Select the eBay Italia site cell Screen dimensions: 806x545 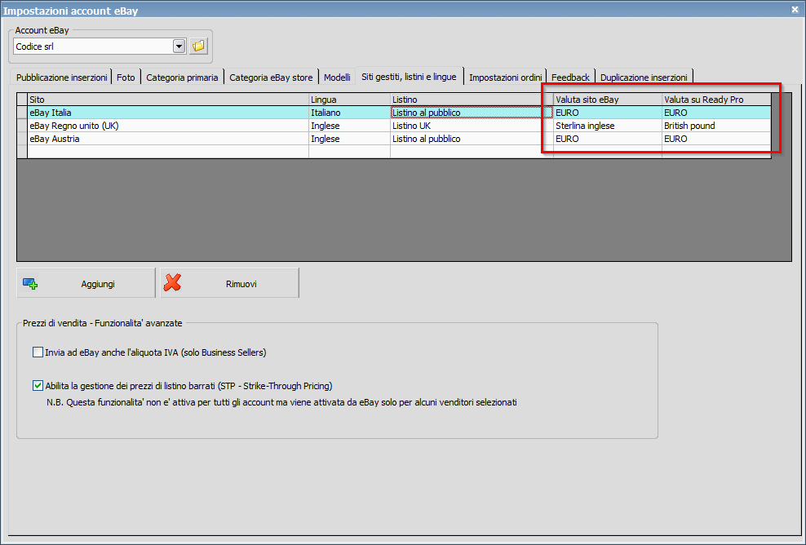[x=168, y=113]
